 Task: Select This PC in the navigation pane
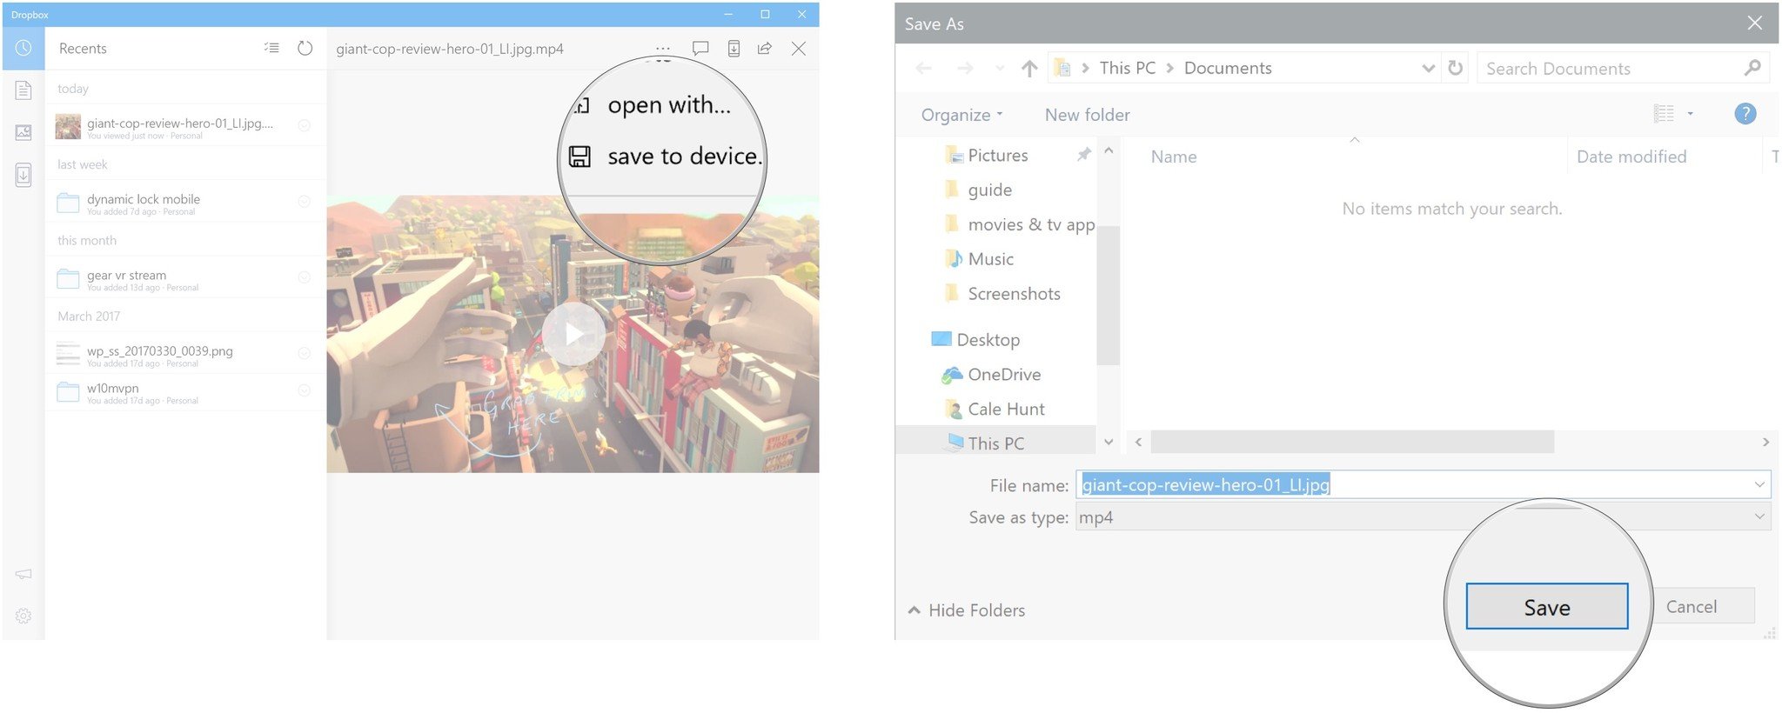(x=995, y=443)
